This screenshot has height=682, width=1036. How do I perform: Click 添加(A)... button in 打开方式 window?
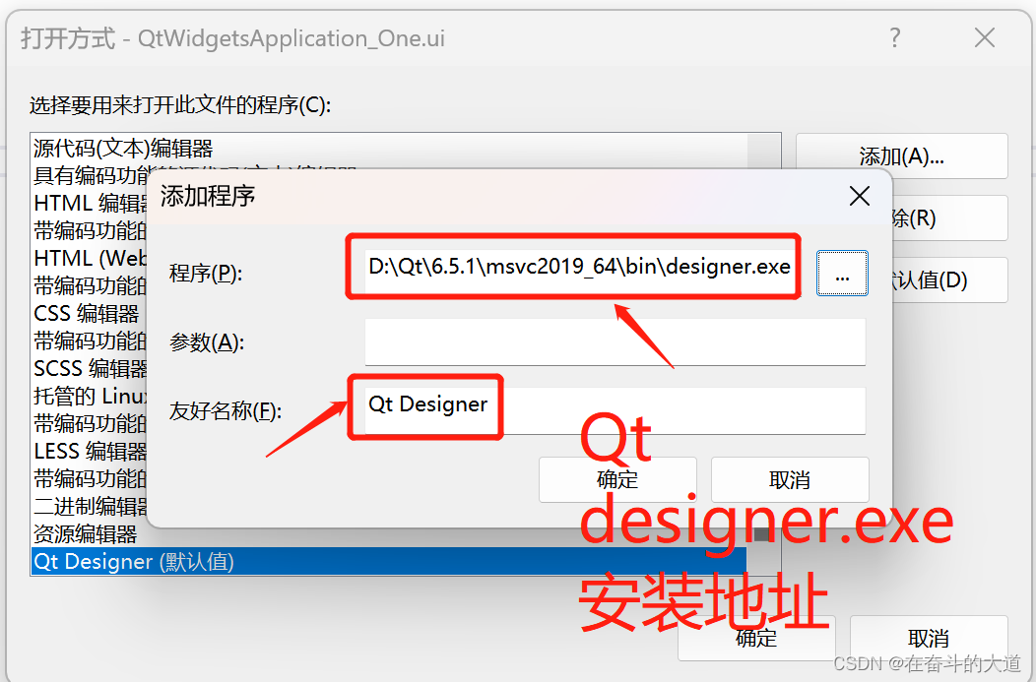point(901,156)
